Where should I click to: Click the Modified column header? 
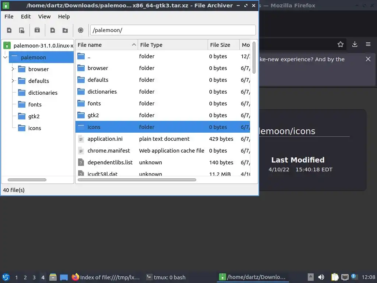245,45
